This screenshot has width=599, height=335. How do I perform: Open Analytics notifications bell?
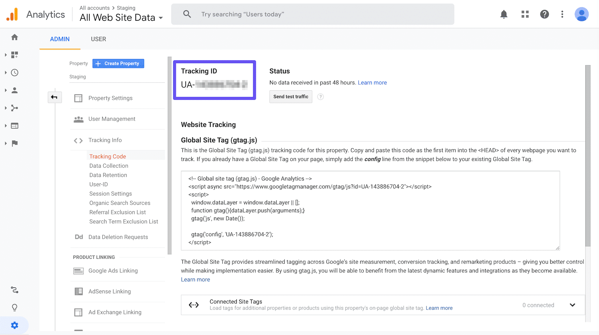click(504, 14)
